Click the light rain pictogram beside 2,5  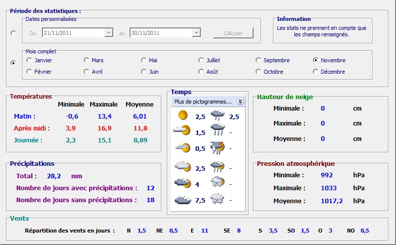pyautogui.click(x=218, y=115)
